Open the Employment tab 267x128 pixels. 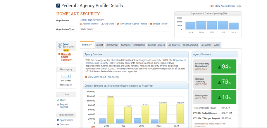click(112, 45)
